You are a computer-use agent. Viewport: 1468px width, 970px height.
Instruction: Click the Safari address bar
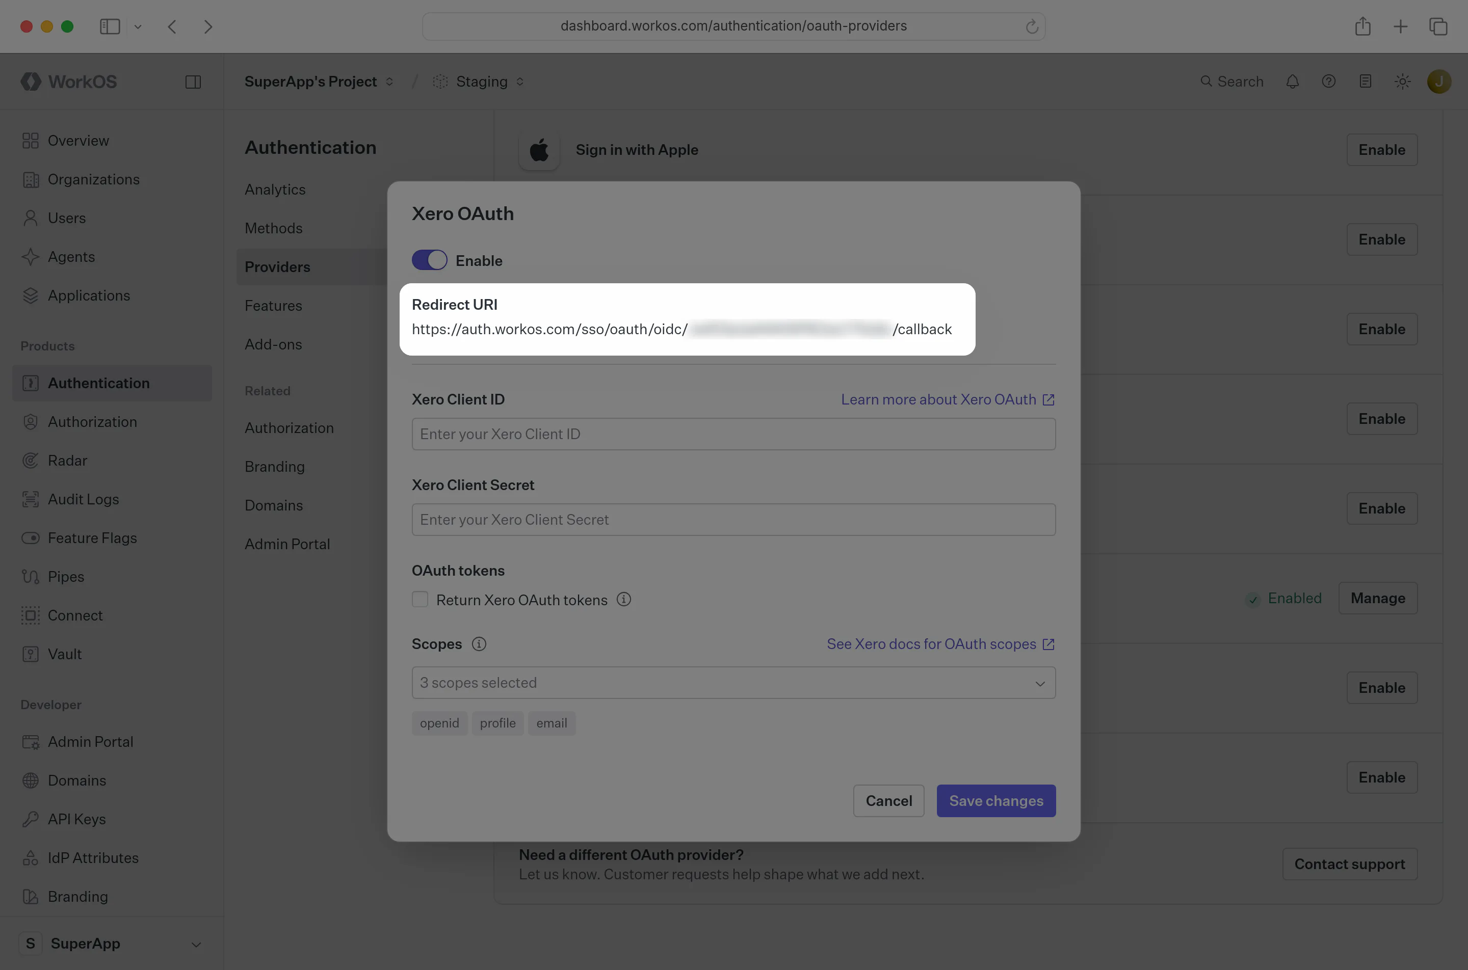point(733,26)
